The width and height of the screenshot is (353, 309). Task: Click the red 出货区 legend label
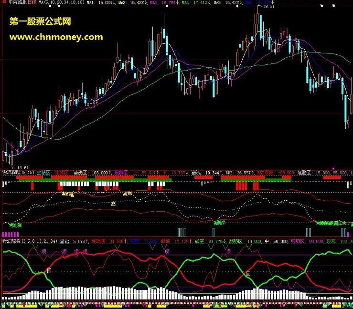point(62,173)
